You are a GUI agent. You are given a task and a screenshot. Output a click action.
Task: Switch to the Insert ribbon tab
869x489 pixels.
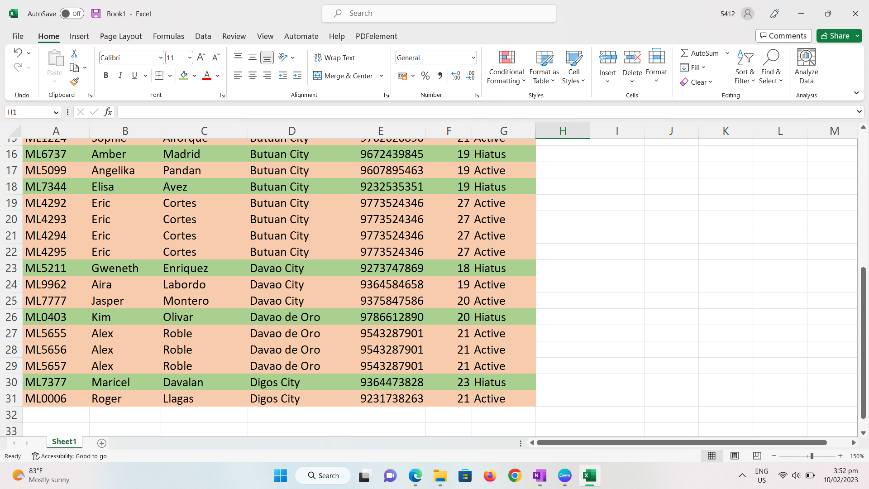pyautogui.click(x=79, y=36)
